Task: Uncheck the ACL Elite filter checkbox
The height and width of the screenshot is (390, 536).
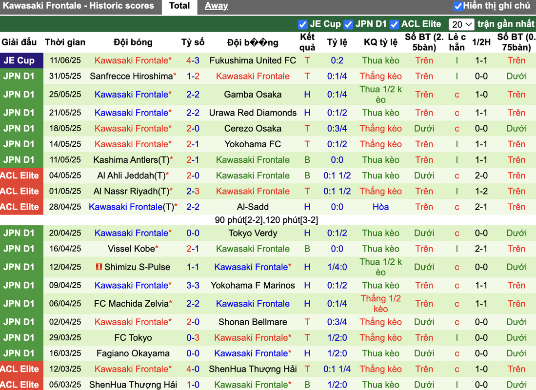Action: coord(394,24)
